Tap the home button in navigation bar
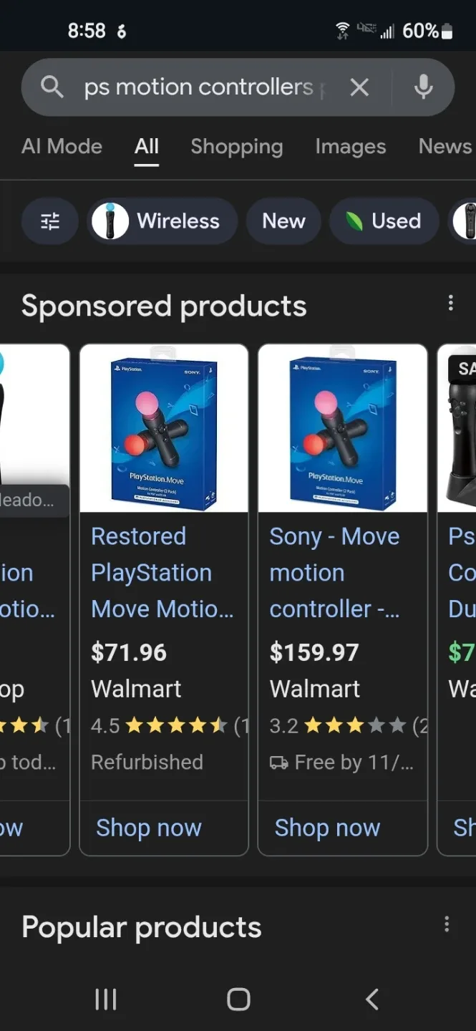The image size is (476, 1031). (238, 999)
